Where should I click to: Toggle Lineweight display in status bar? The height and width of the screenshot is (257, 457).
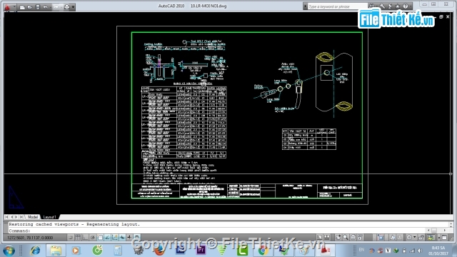[x=129, y=238]
